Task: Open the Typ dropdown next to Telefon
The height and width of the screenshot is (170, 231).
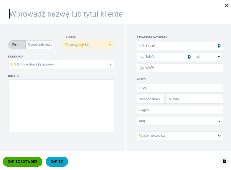Action: (x=207, y=56)
